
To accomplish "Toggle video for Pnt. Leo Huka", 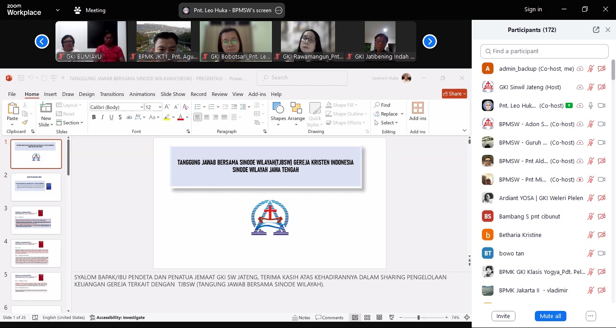I will [x=602, y=105].
